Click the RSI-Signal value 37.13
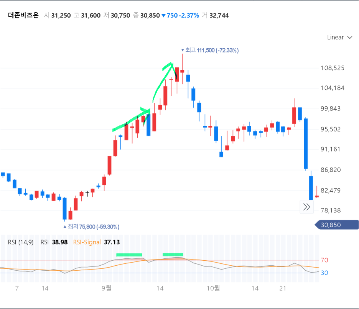The width and height of the screenshot is (359, 309). click(112, 242)
